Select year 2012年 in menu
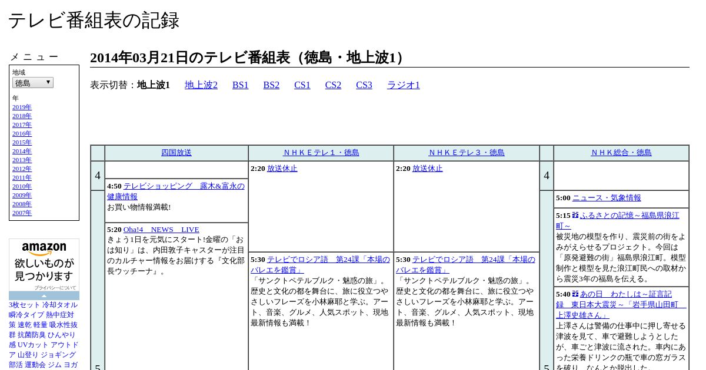Screen dimensions: 706x370 (22, 169)
